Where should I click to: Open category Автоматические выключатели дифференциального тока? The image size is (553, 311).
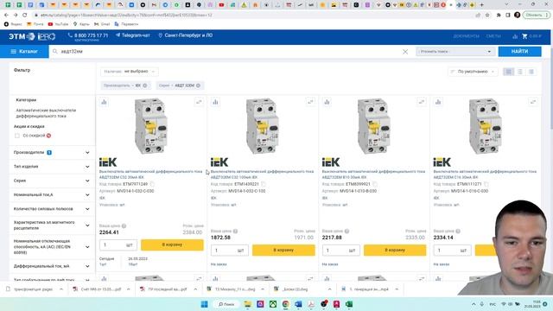tap(46, 113)
